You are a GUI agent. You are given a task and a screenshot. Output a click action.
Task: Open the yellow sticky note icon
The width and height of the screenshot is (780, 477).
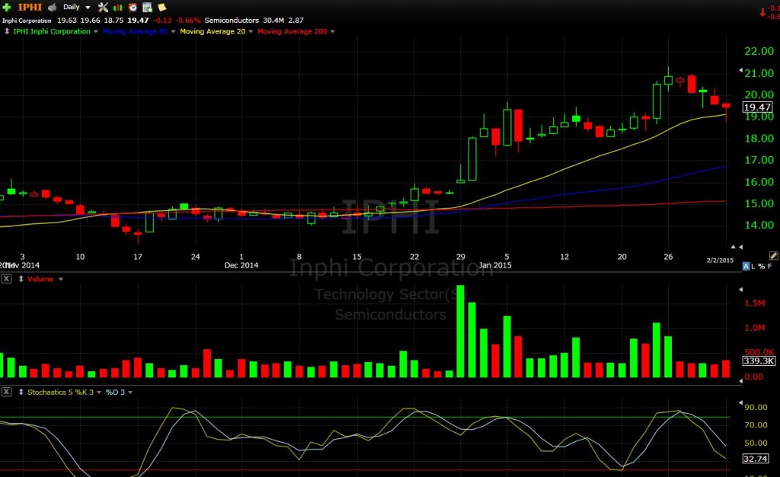click(161, 7)
